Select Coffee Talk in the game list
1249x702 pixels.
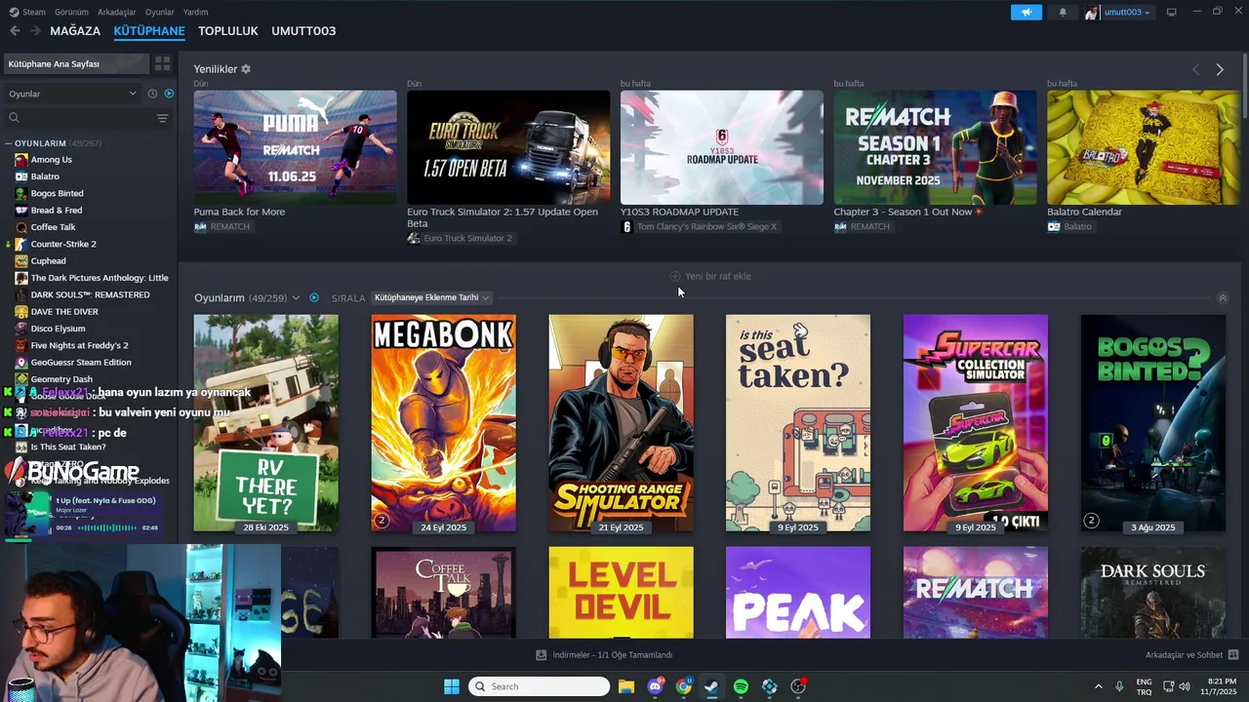click(x=53, y=227)
